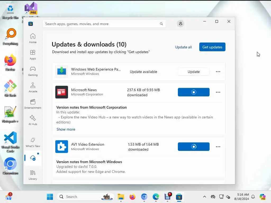Screen dimensions: 271x203
Task: Click the taskbar Search box
Action: pos(85,197)
